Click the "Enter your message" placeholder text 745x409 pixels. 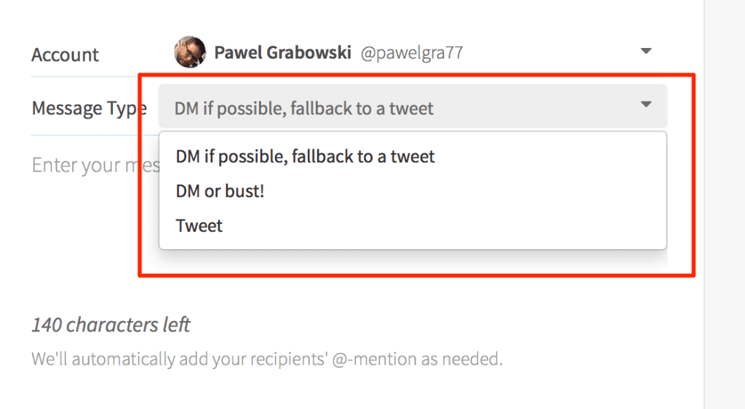95,166
